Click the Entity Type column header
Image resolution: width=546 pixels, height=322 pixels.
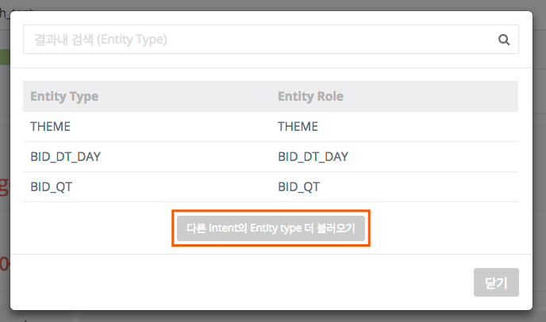tap(64, 97)
